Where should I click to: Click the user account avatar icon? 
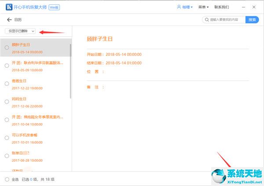pos(178,7)
